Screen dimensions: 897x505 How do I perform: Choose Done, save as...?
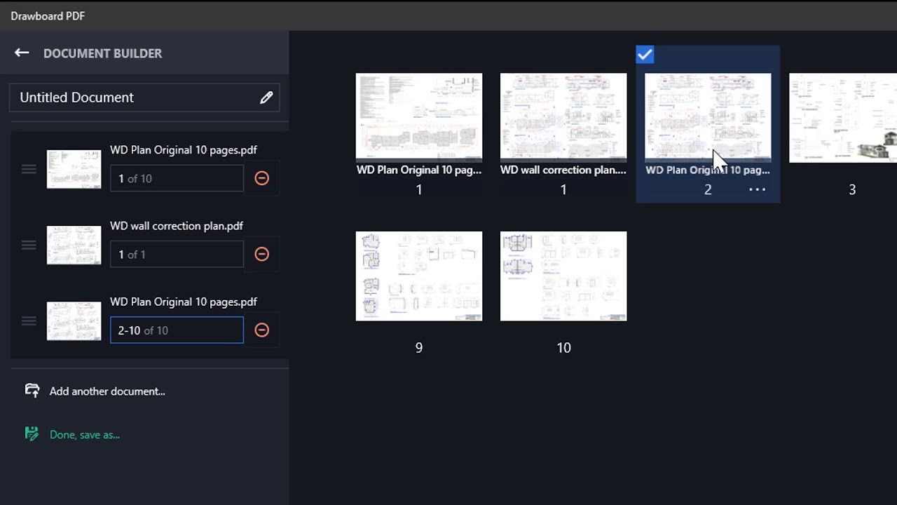tap(85, 435)
